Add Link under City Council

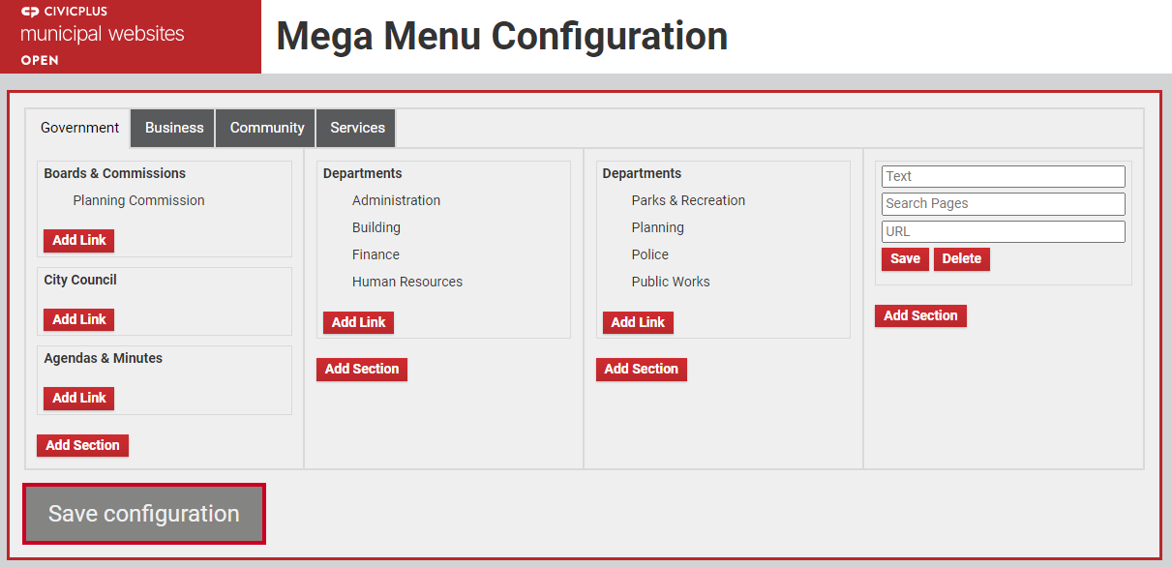pyautogui.click(x=79, y=319)
